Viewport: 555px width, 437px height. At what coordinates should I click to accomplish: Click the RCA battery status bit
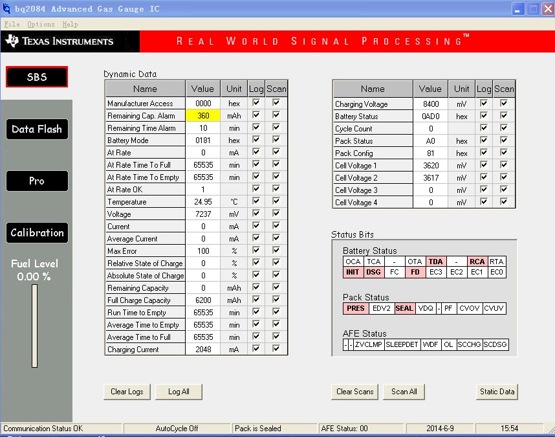477,262
